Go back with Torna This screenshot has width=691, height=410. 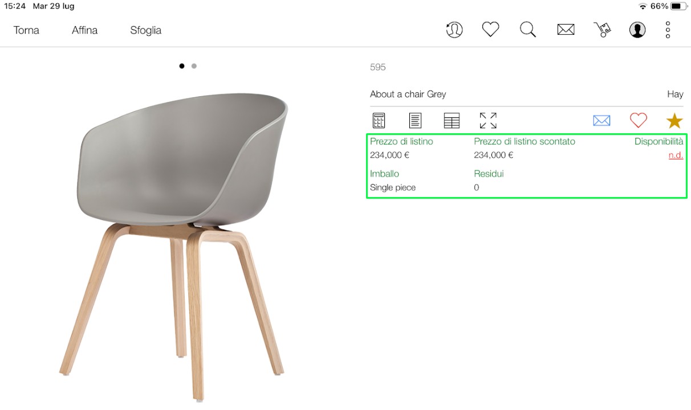click(x=26, y=30)
